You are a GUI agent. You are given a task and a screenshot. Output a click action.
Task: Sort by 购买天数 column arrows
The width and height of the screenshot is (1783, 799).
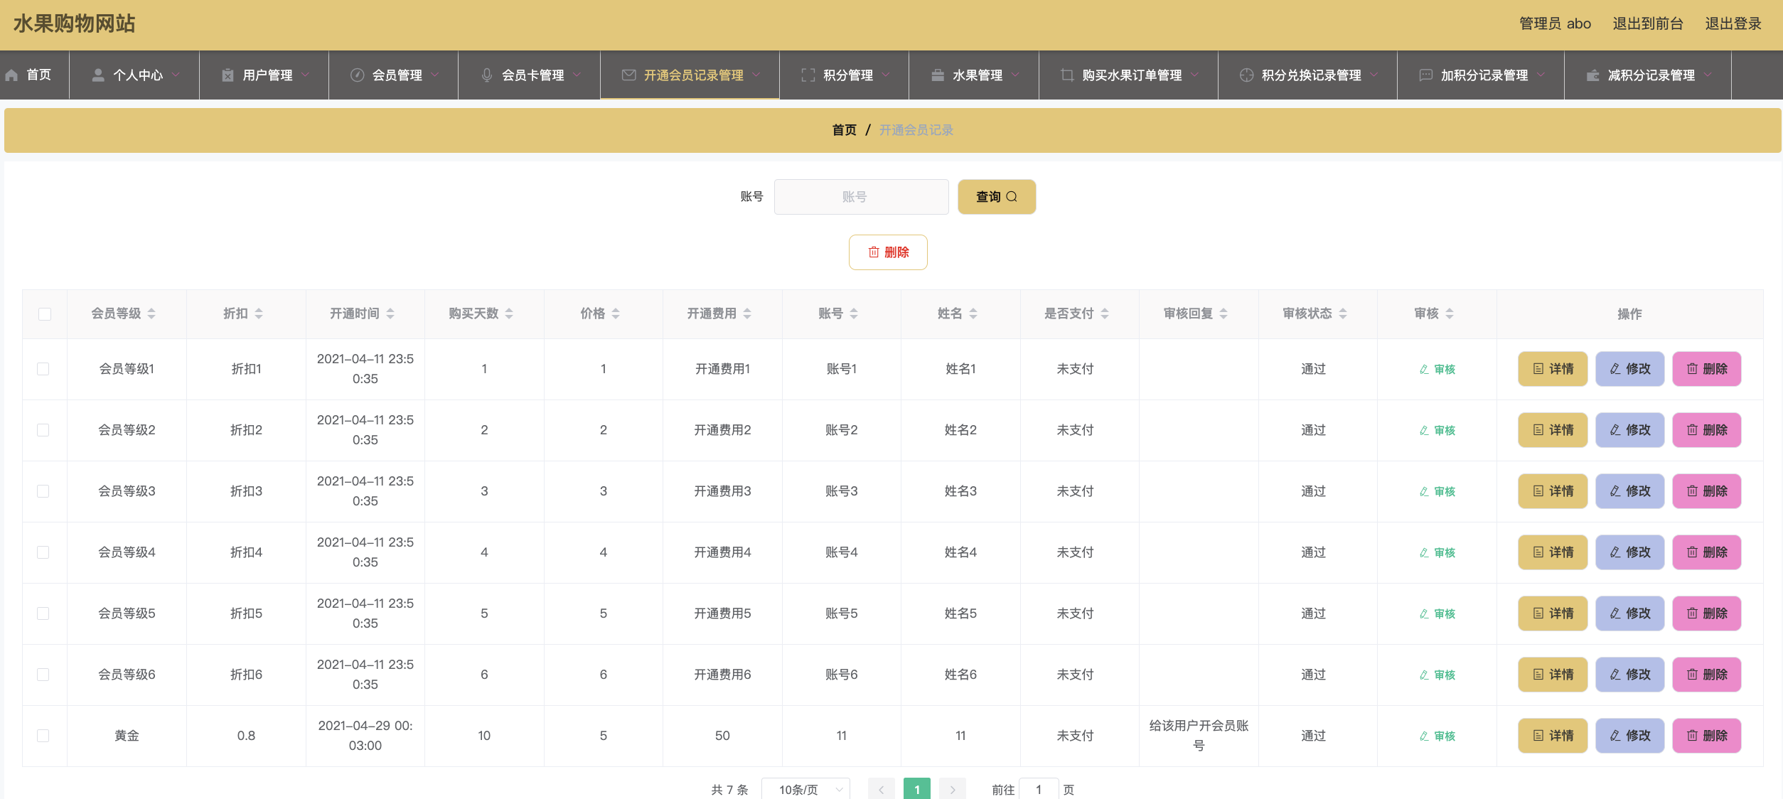[x=509, y=313]
